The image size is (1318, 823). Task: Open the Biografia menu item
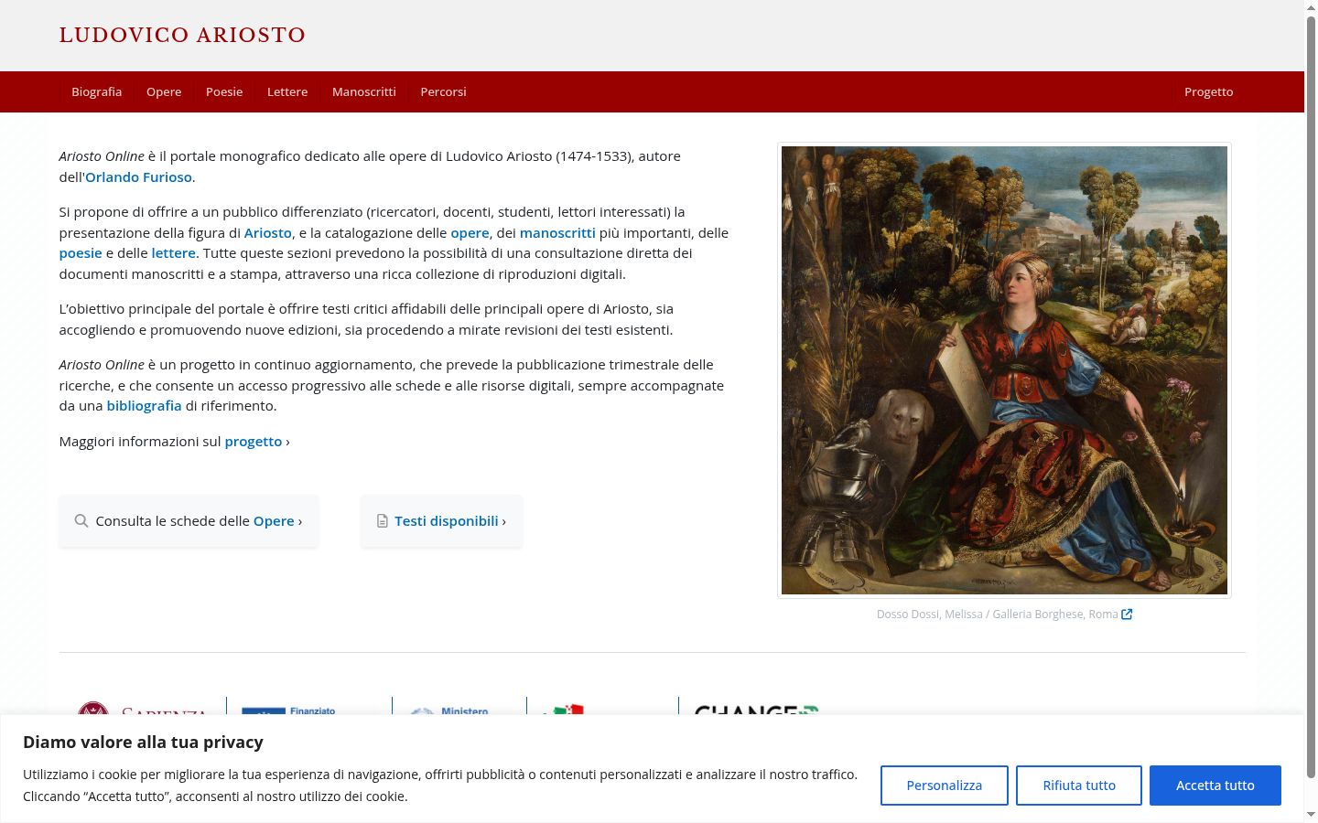[x=96, y=91]
